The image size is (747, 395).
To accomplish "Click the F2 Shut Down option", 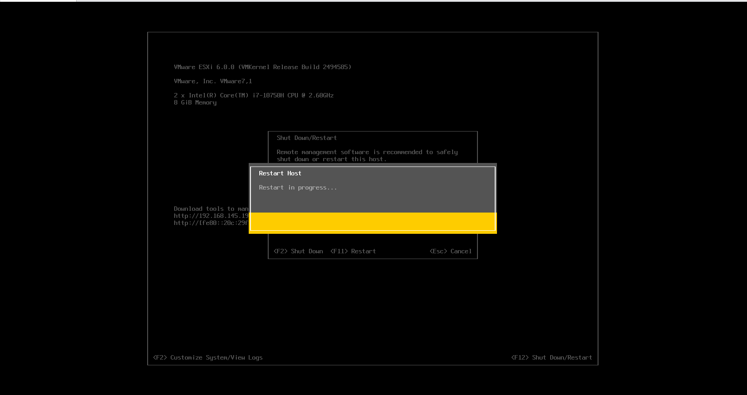I will (298, 251).
